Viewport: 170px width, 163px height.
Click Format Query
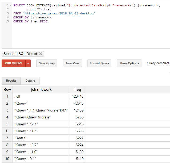tap(99, 63)
